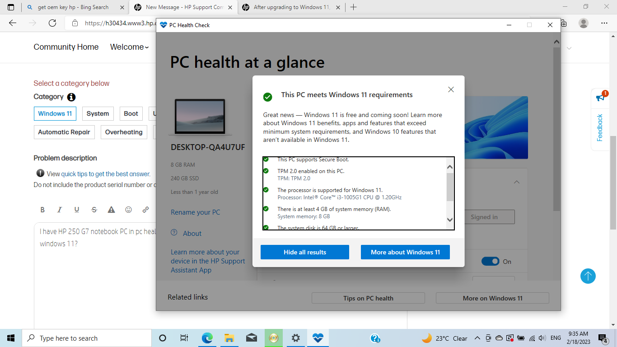Apply bold formatting in the message editor
The height and width of the screenshot is (347, 617).
click(x=42, y=210)
